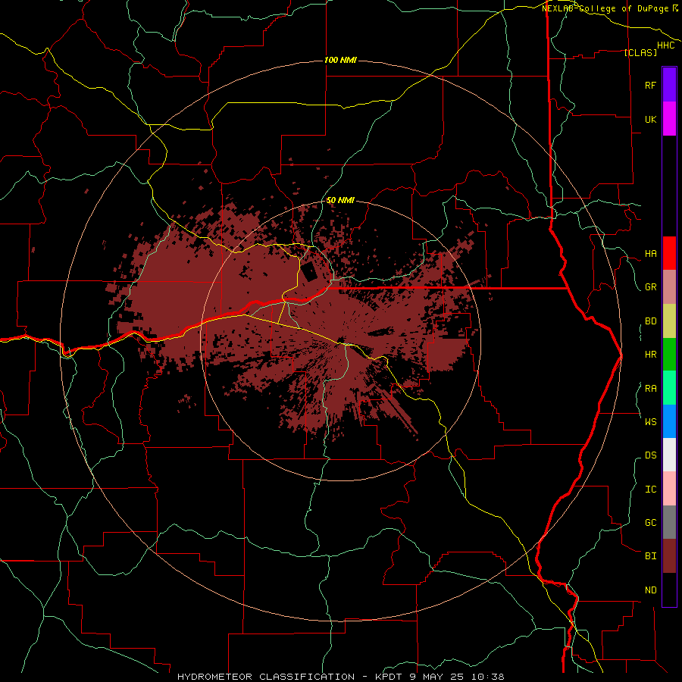Click the 50 NMI range ring label
Screen dimensions: 682x682
(340, 200)
